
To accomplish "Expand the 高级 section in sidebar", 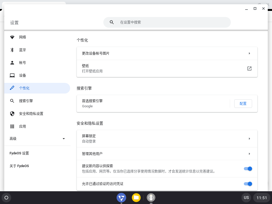I will 37,139.
